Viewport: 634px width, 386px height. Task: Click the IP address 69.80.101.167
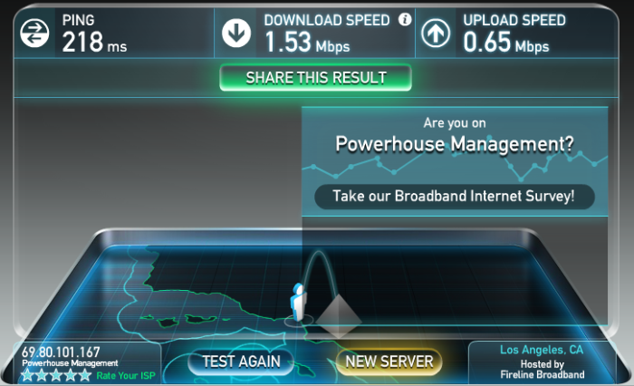tap(61, 352)
